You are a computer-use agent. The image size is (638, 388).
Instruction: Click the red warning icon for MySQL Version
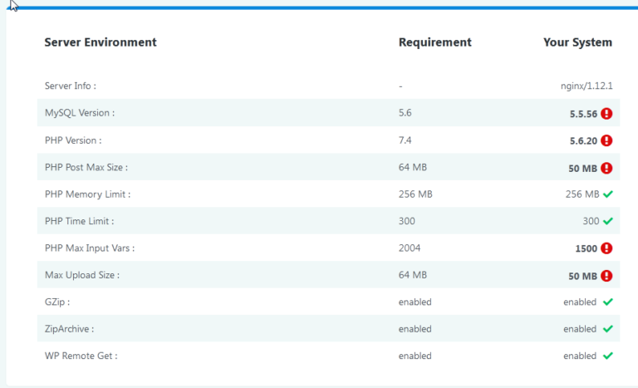[606, 114]
